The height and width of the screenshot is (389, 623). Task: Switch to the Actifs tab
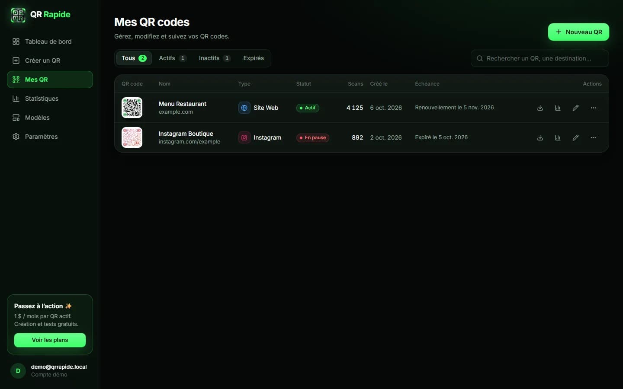172,58
